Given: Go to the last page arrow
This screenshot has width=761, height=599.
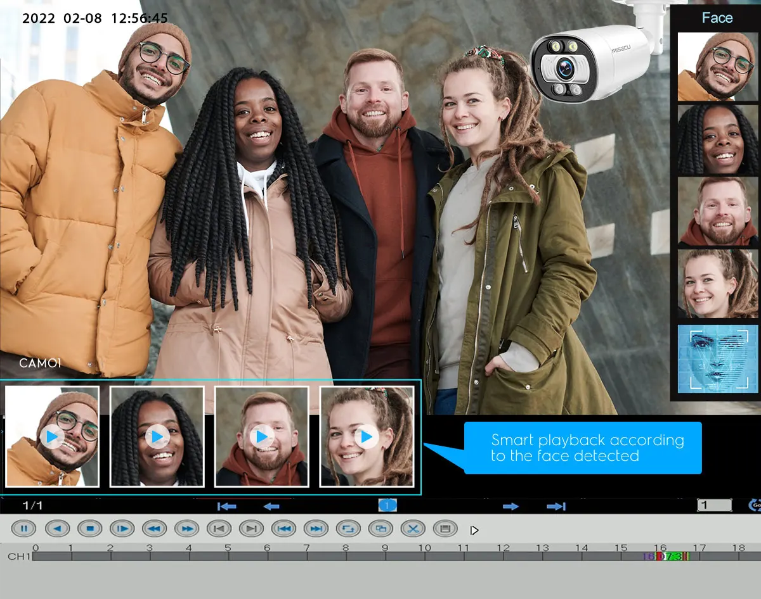Looking at the screenshot, I should [x=556, y=506].
